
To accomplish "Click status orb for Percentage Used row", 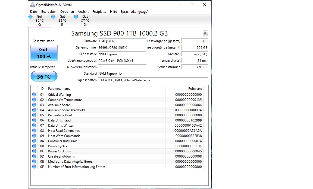I will click(34, 115).
